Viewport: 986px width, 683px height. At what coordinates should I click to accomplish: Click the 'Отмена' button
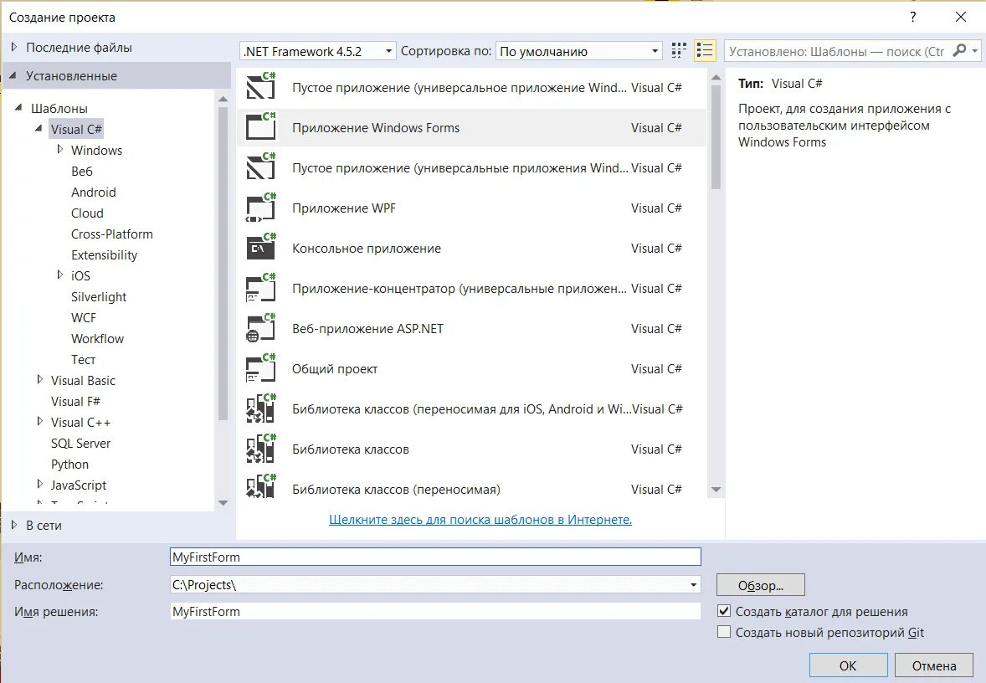(x=934, y=665)
